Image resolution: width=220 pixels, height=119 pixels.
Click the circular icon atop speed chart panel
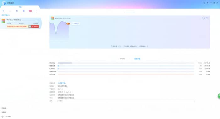(x=203, y=18)
